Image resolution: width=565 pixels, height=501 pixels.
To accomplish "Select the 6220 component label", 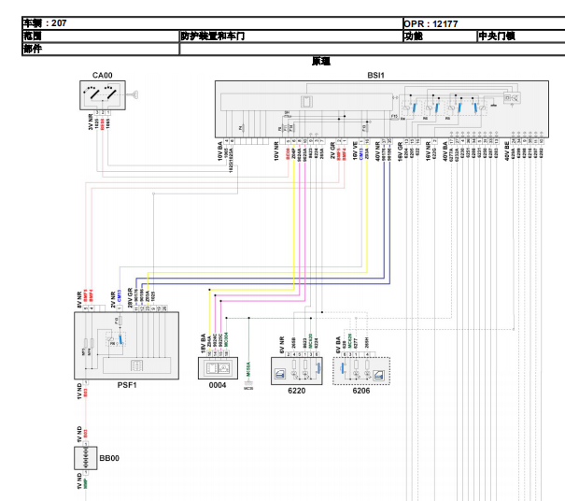I will [297, 391].
